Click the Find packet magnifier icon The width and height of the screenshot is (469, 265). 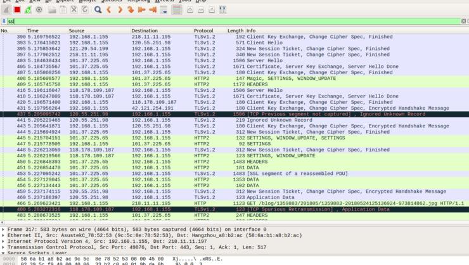coord(98,10)
